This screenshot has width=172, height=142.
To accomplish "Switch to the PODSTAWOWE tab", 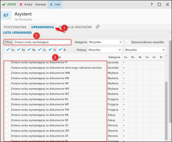I will click(x=15, y=27).
